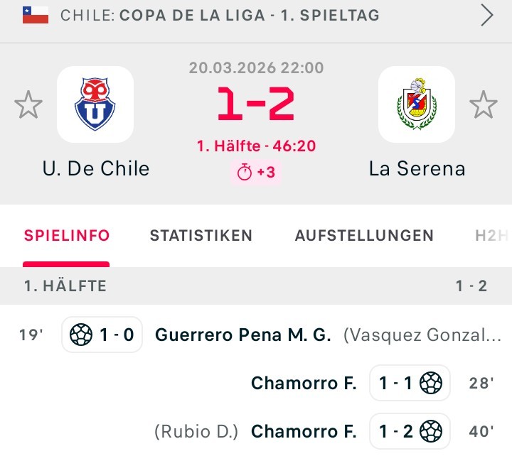Tap the 1-2 goal ball icon
Image resolution: width=512 pixels, height=461 pixels.
click(431, 431)
